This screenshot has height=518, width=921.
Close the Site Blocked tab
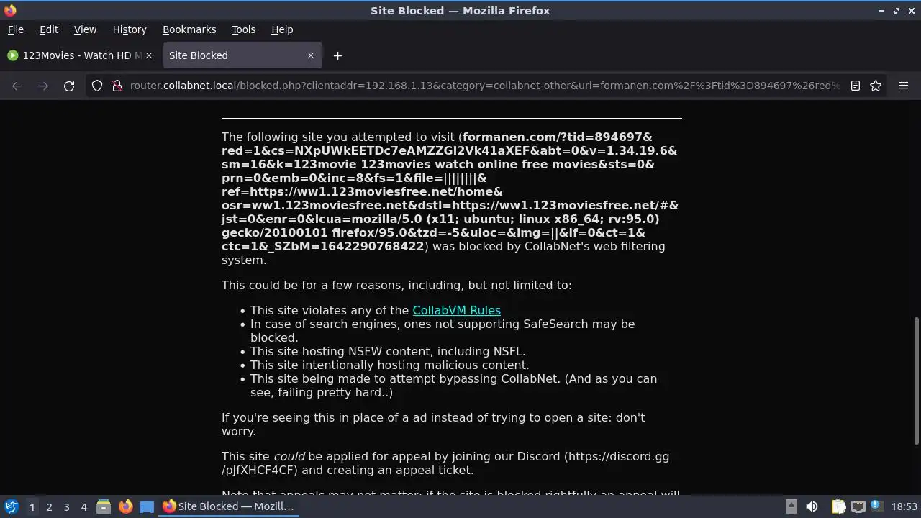click(x=311, y=55)
